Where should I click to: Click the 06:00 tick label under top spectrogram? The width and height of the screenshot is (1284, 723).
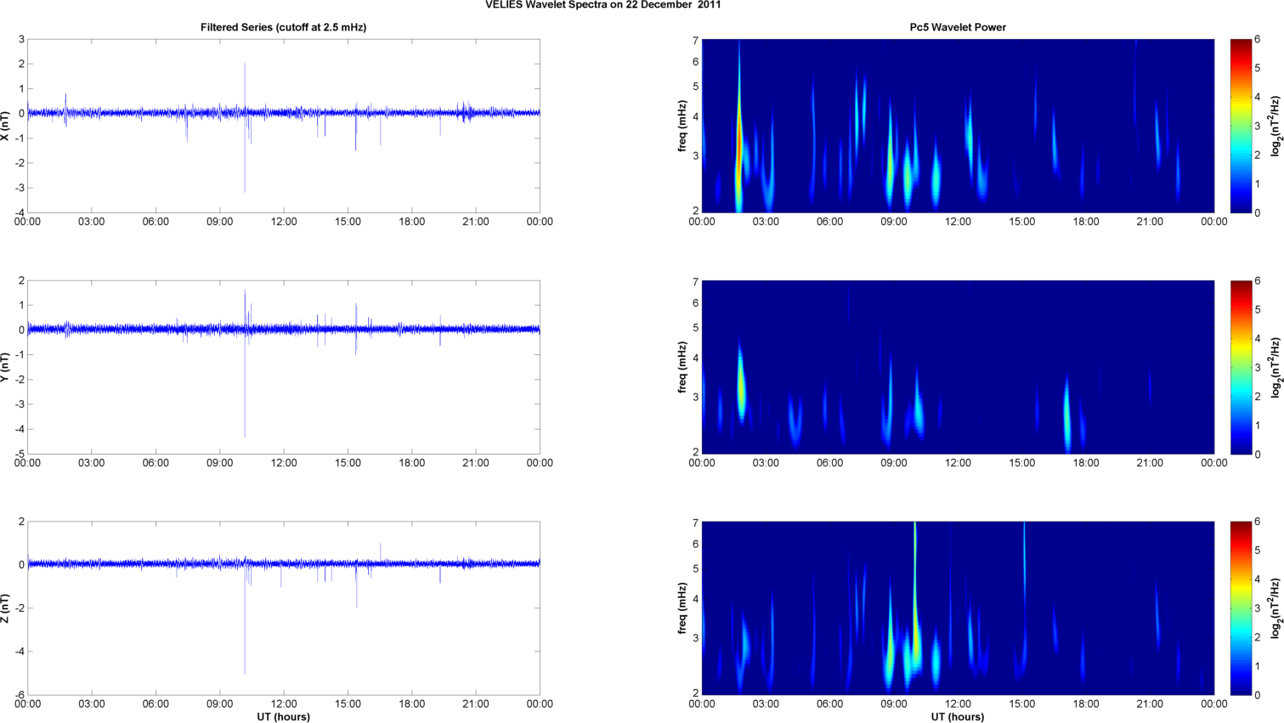click(x=830, y=222)
